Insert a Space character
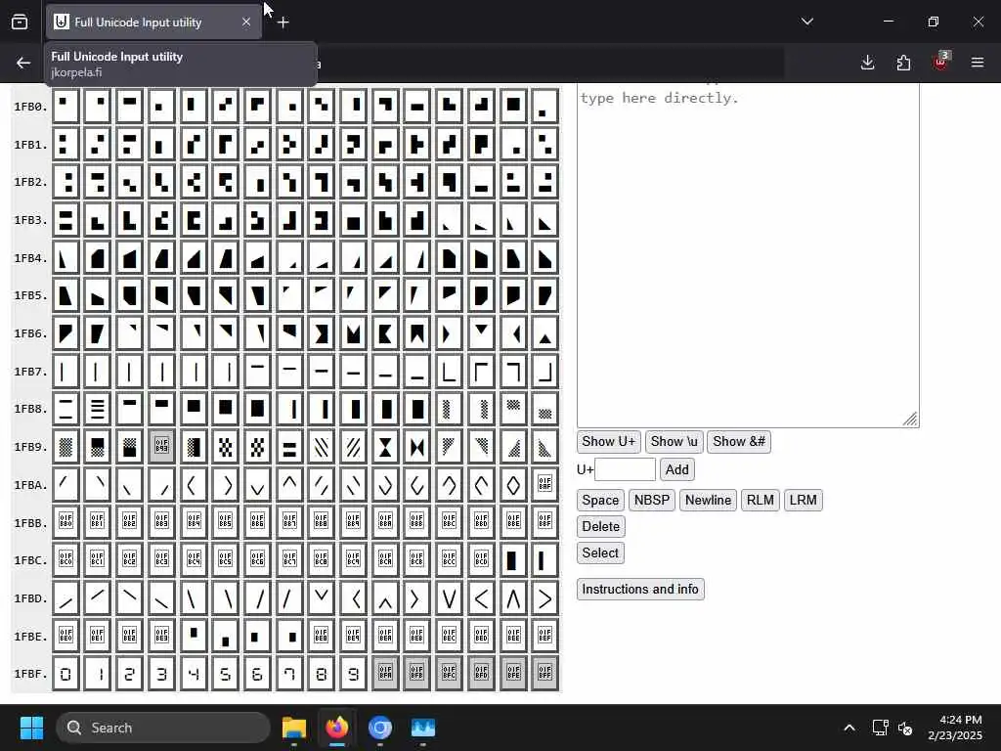Viewport: 1001px width, 751px height. [600, 500]
